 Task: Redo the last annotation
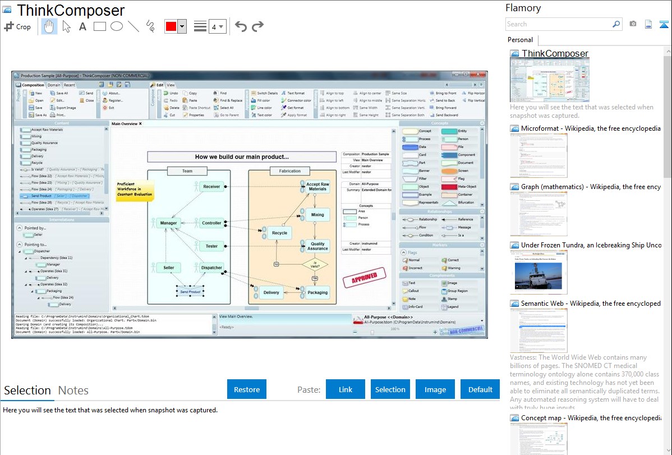click(257, 26)
